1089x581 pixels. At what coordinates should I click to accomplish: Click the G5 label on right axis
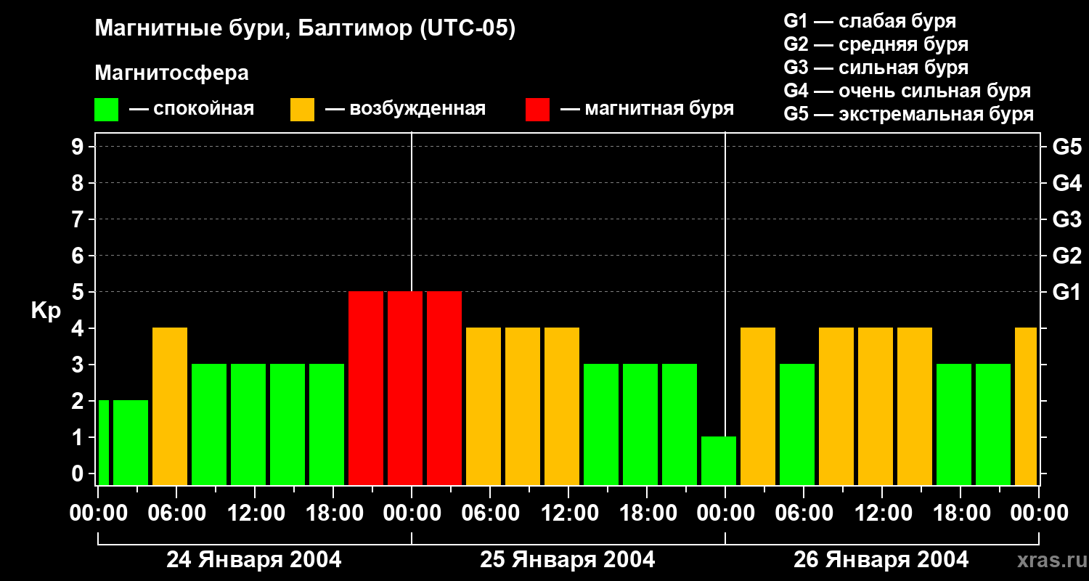tap(1066, 147)
